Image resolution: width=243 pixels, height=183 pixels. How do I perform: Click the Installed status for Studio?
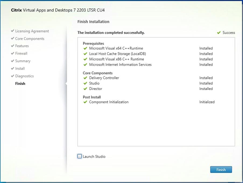click(x=206, y=83)
